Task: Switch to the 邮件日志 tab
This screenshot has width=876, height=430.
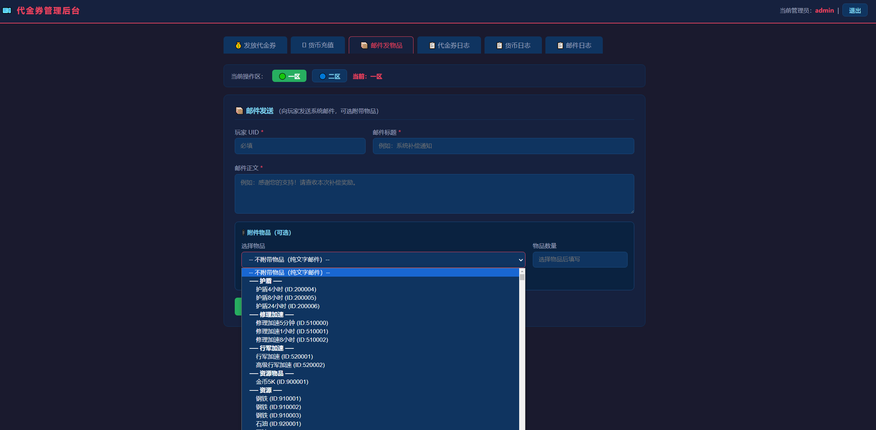Action: (574, 46)
